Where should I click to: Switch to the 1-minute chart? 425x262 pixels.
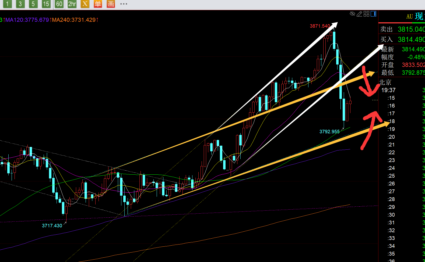[7, 4]
